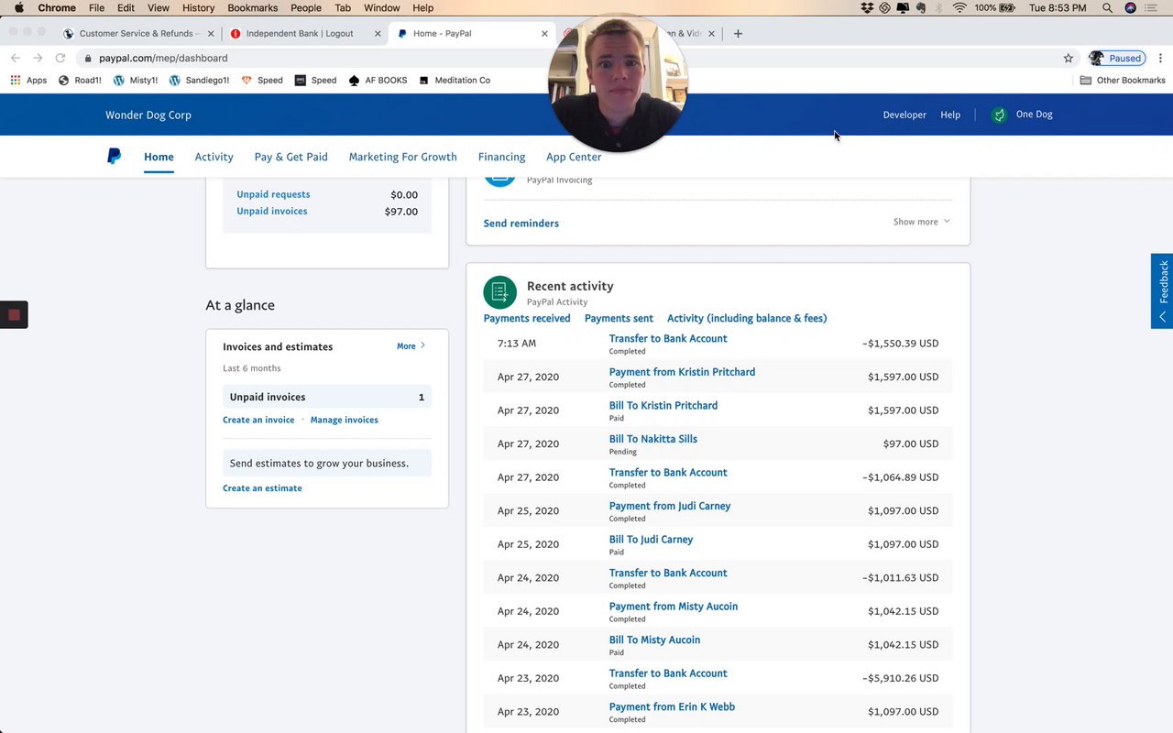The width and height of the screenshot is (1173, 733).
Task: Open the Meditation Co bookmark
Action: (454, 81)
